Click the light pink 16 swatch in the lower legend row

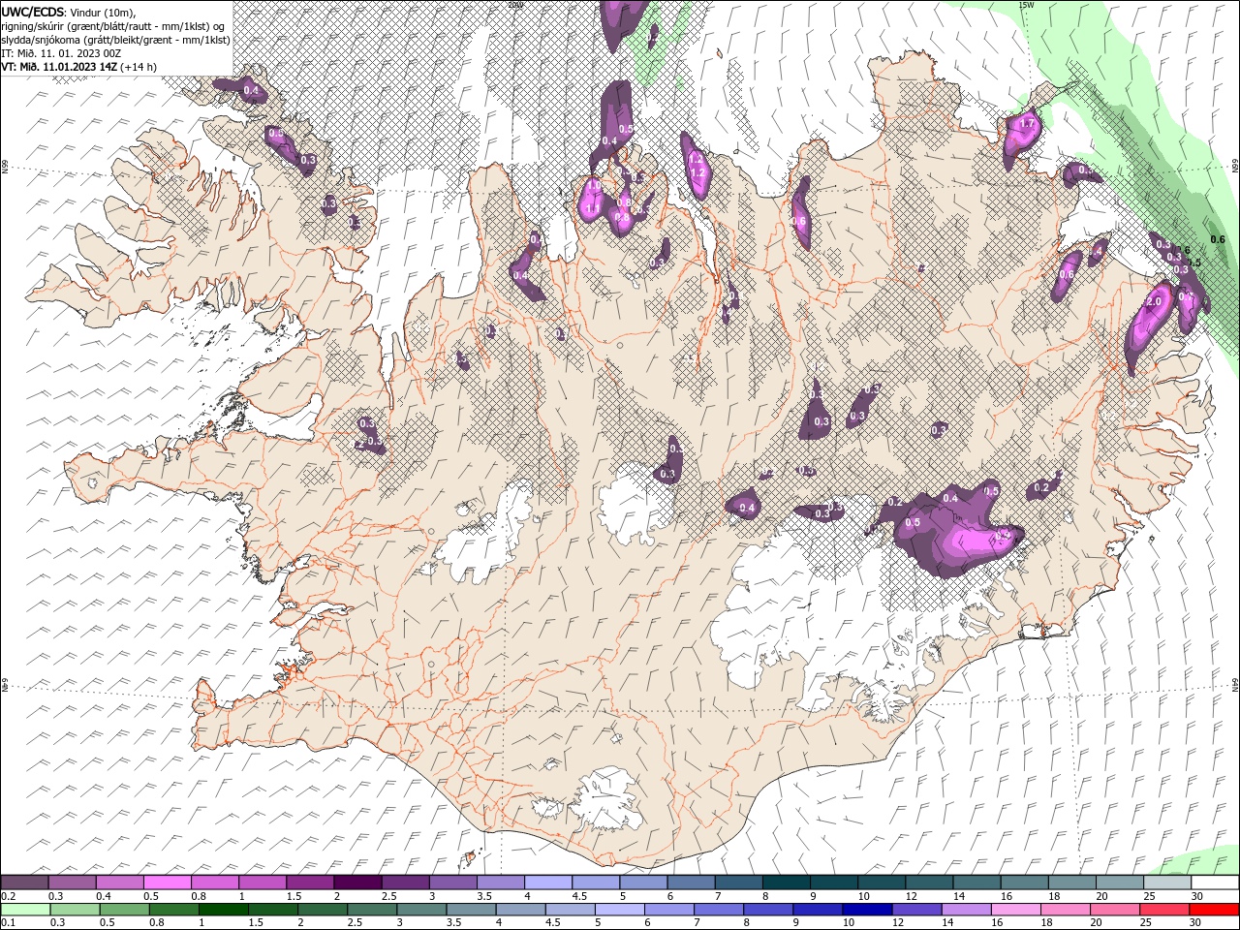point(1015,910)
